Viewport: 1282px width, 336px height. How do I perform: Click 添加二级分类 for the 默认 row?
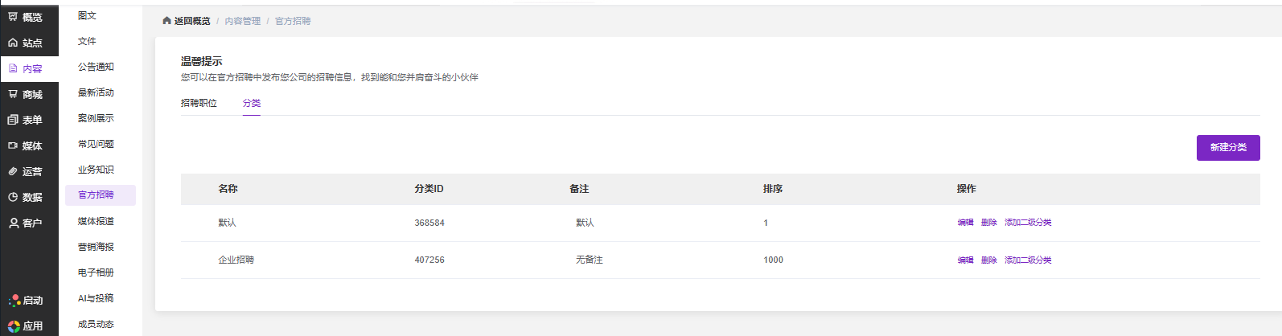coord(1028,223)
